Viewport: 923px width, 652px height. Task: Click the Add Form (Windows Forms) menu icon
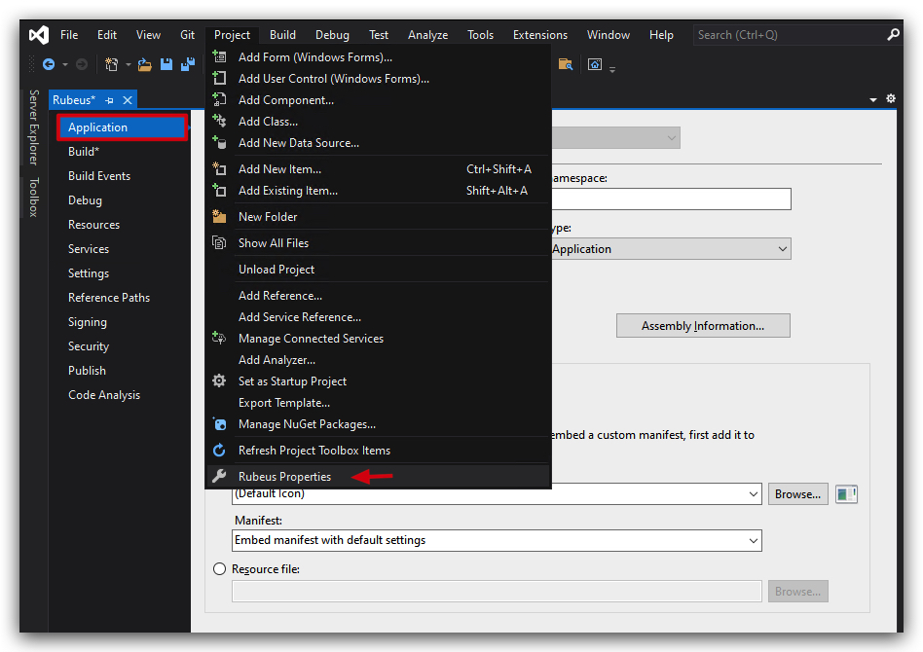coord(219,56)
